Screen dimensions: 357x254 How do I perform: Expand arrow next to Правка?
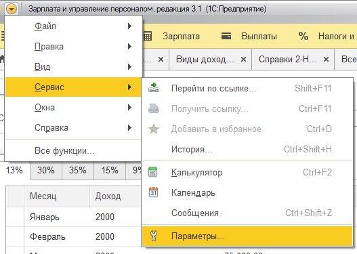pyautogui.click(x=129, y=47)
